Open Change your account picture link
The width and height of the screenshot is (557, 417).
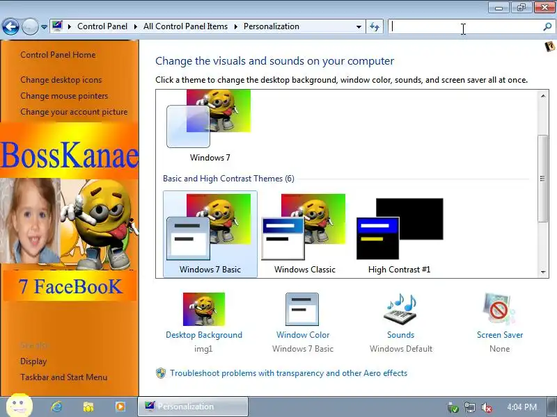coord(74,112)
